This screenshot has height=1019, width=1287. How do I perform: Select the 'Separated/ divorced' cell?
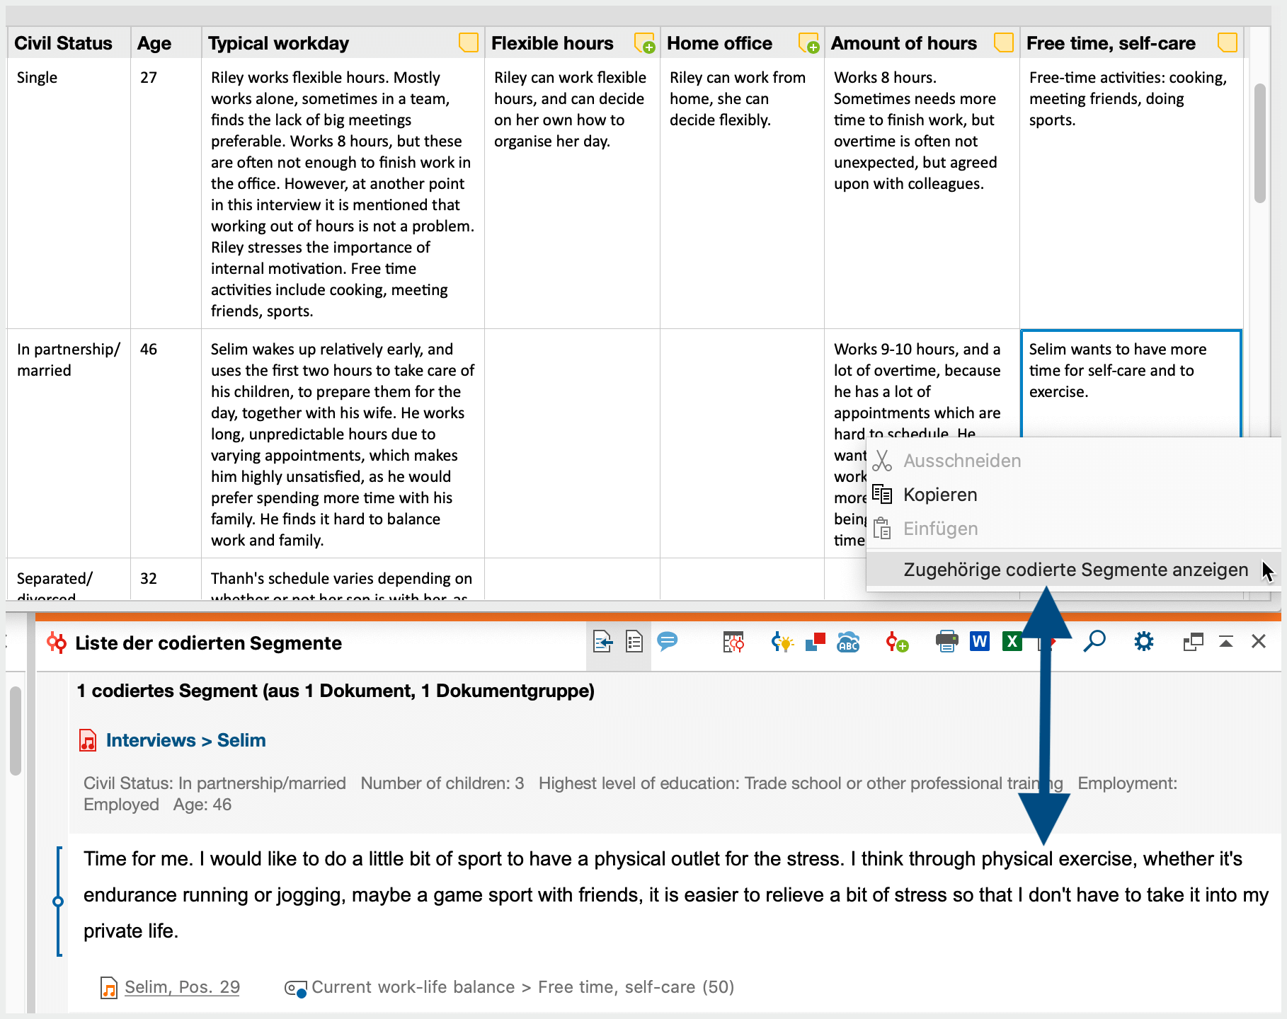point(69,579)
